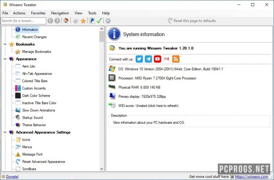
Task: Open the View menu
Action: click(x=78, y=13)
